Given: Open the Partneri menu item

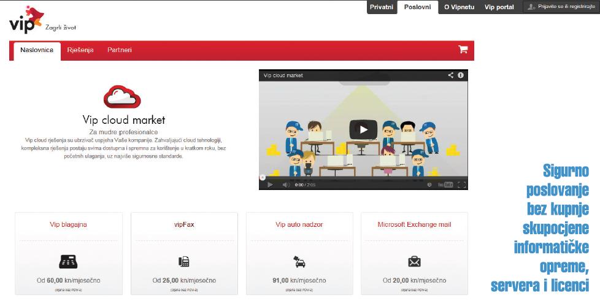Looking at the screenshot, I should tap(120, 50).
